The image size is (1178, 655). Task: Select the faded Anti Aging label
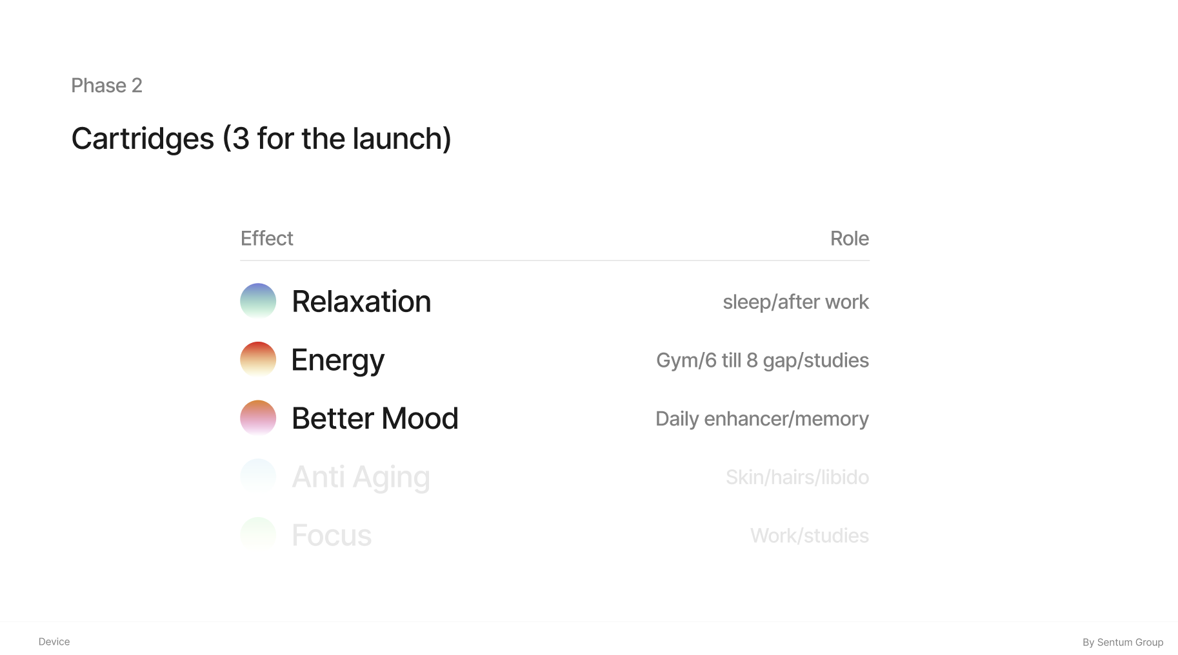click(x=361, y=478)
